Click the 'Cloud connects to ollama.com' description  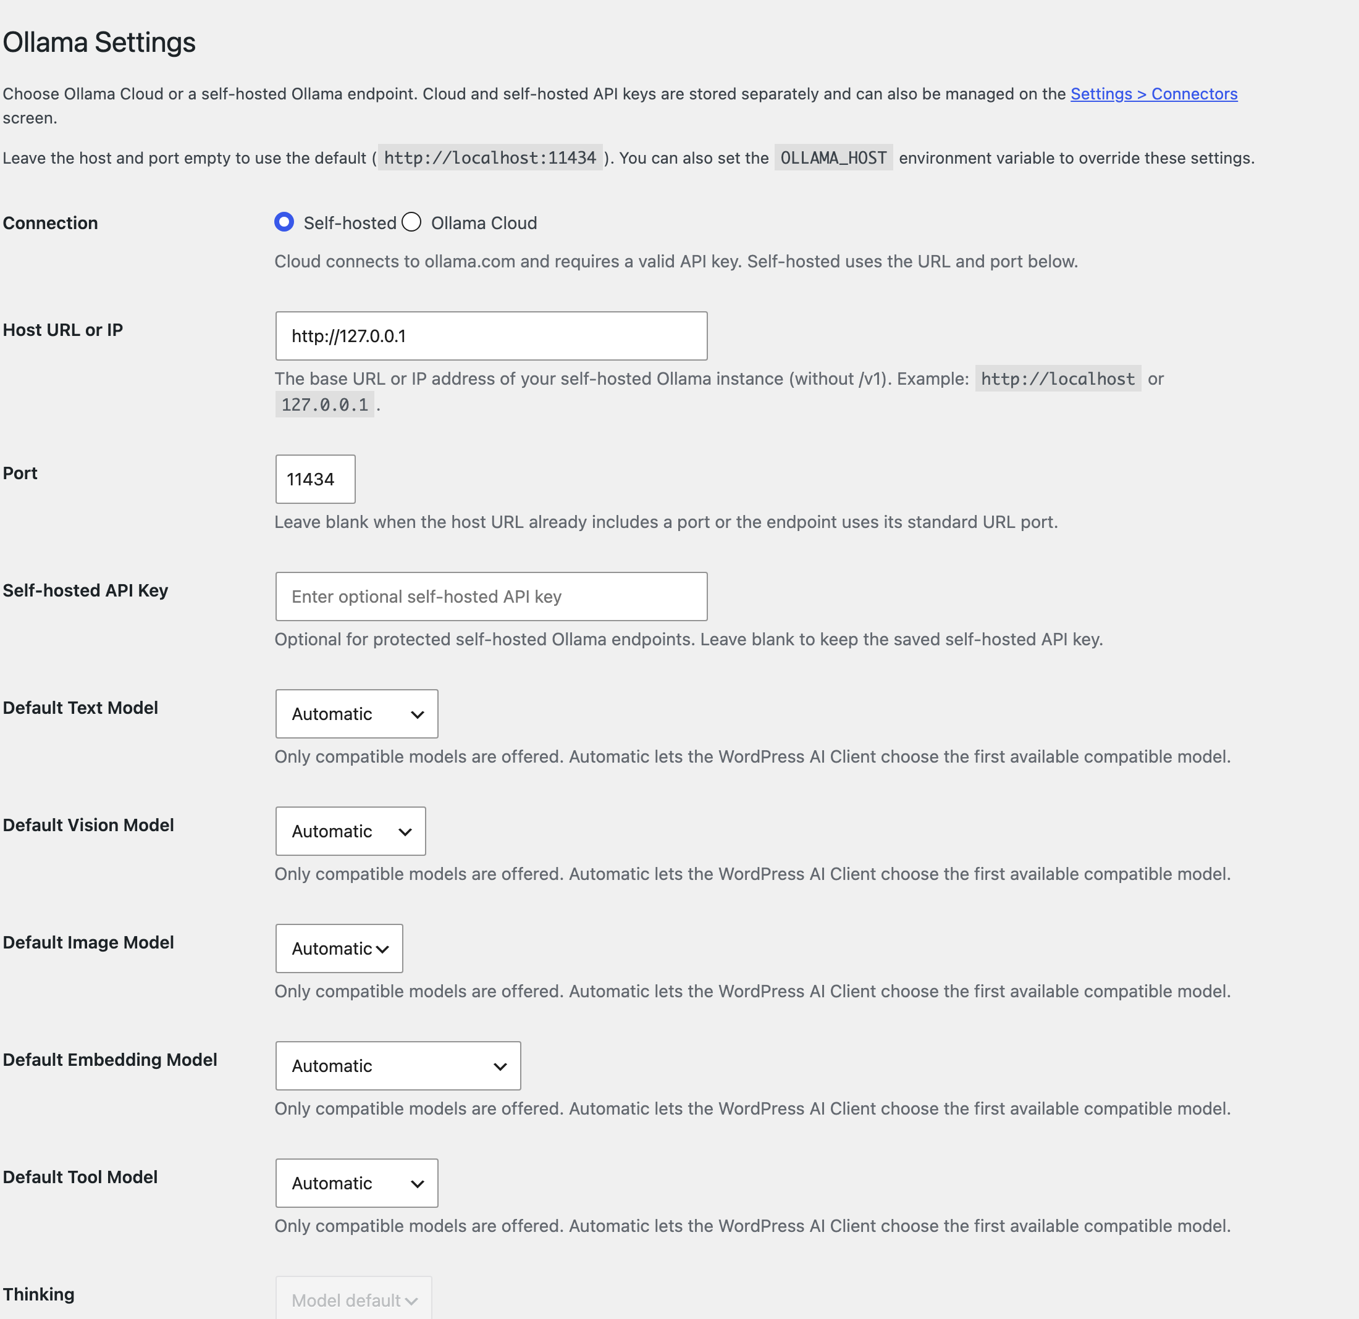point(676,261)
